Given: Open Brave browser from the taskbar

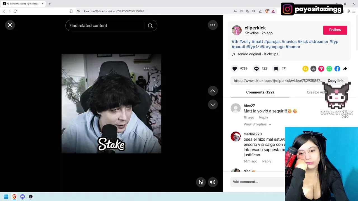Looking at the screenshot, I should (14, 197).
